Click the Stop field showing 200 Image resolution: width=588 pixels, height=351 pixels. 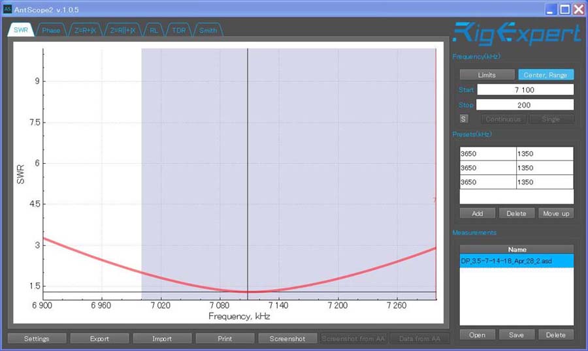coord(525,105)
